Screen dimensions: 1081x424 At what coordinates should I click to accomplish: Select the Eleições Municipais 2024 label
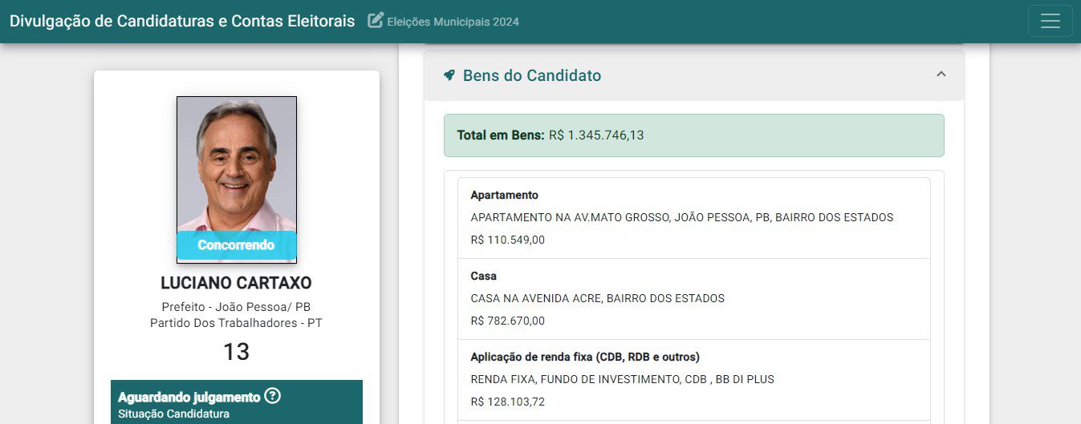(453, 22)
